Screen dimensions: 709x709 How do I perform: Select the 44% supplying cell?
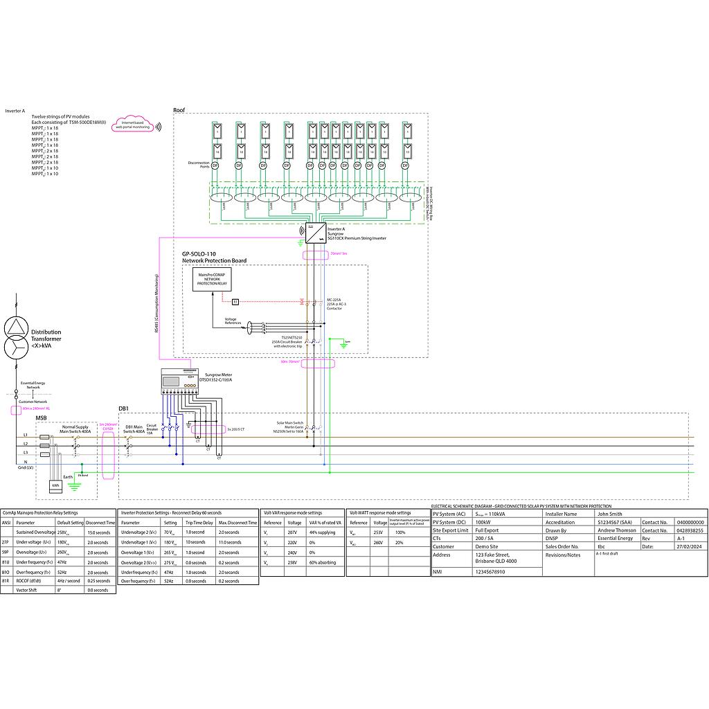click(x=325, y=532)
